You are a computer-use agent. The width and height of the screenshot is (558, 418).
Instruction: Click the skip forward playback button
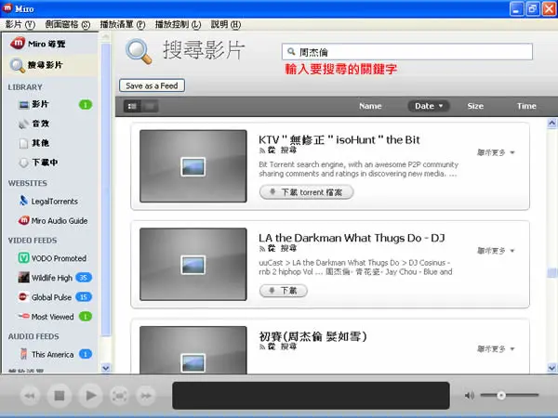146,396
